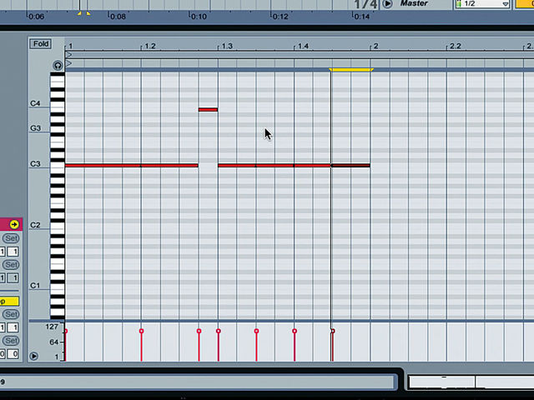Toggle the yellow Loop switch in clip panel
The height and width of the screenshot is (400, 534).
pos(9,302)
